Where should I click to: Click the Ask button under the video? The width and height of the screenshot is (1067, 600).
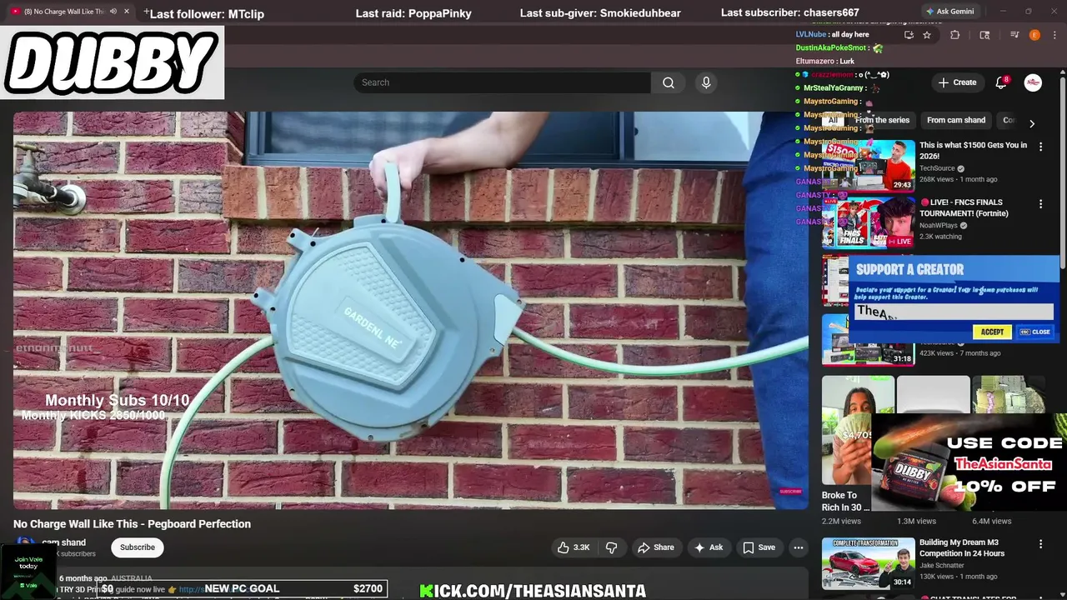708,547
